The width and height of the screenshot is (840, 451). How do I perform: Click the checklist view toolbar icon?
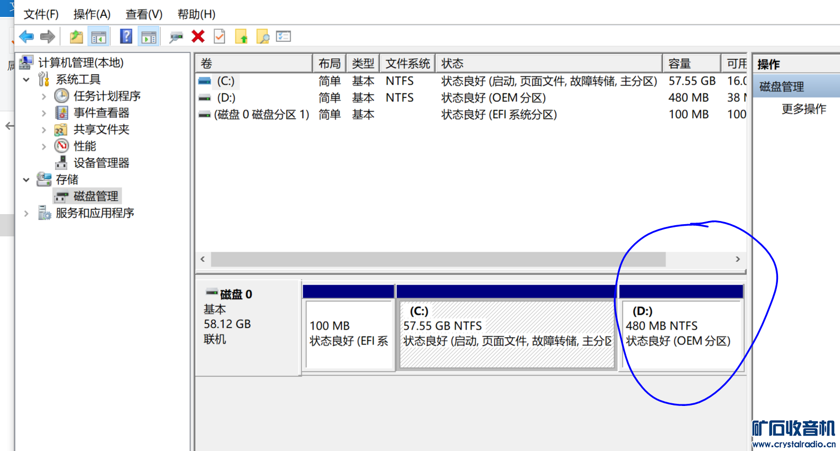pos(284,37)
